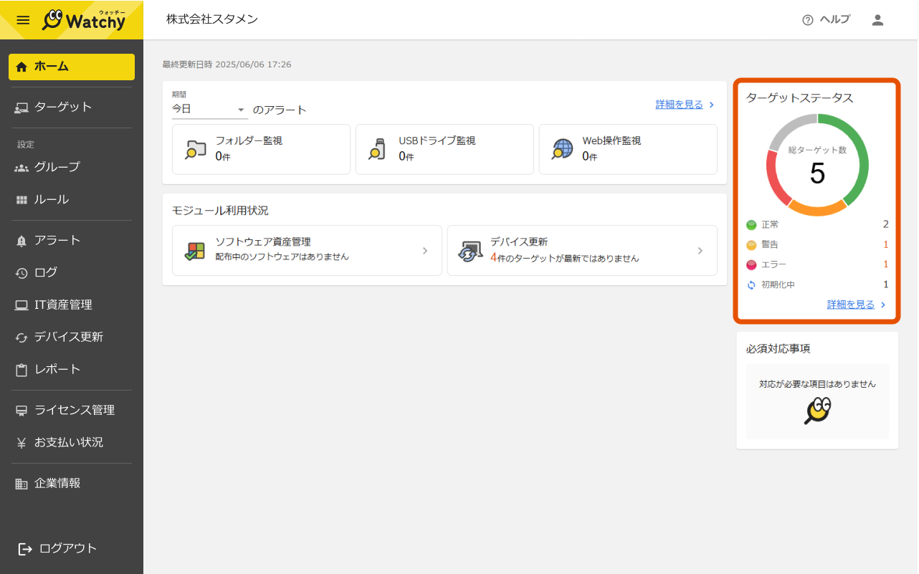Click the target laptop icon
The width and height of the screenshot is (919, 574).
click(x=22, y=107)
